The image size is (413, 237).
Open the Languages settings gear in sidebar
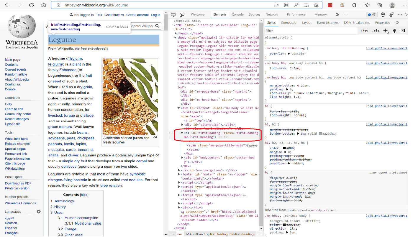[x=39, y=212]
